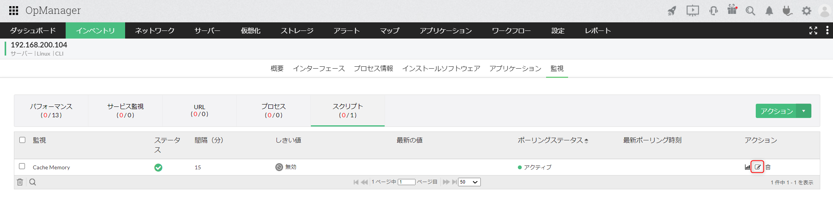The width and height of the screenshot is (833, 204).
Task: Click the table footer search icon
Action: coord(33,182)
